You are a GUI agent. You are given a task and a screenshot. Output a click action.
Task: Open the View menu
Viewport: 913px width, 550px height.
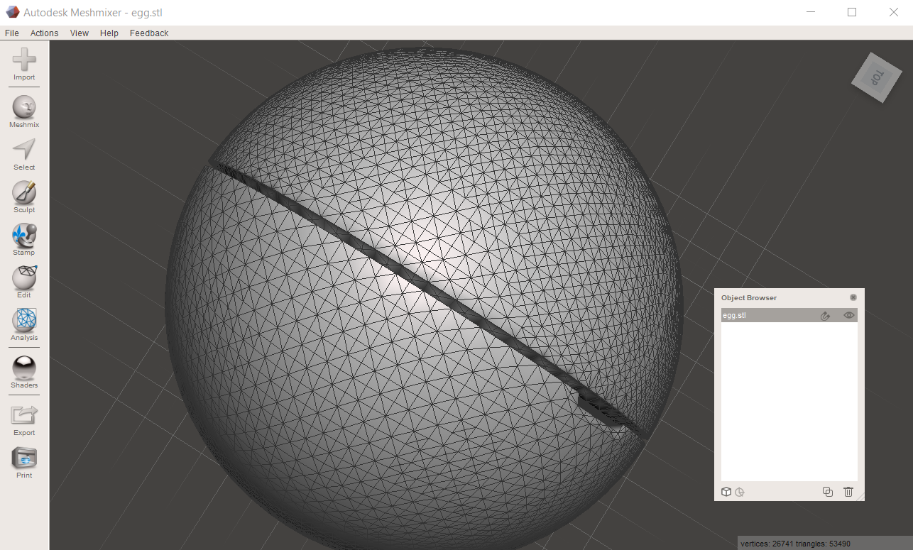79,33
